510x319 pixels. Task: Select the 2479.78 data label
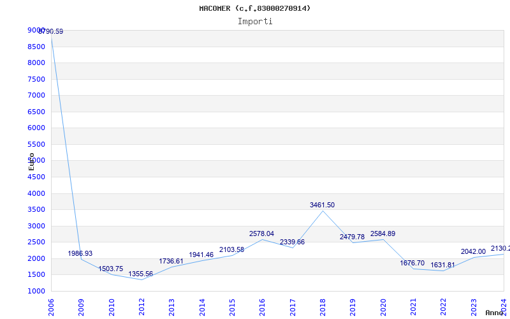tap(353, 237)
